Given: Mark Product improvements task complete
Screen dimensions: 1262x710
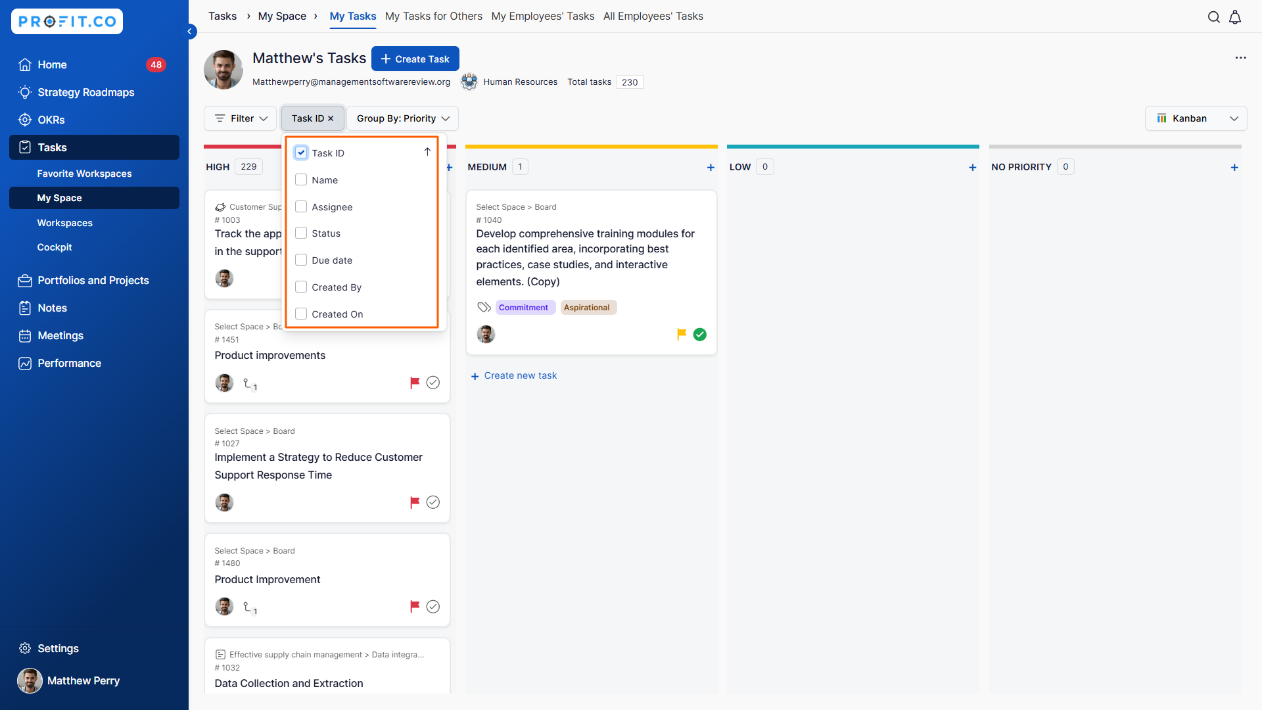Looking at the screenshot, I should point(432,383).
